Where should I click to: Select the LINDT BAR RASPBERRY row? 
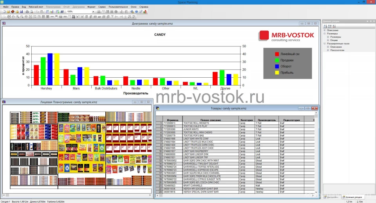point(235,151)
